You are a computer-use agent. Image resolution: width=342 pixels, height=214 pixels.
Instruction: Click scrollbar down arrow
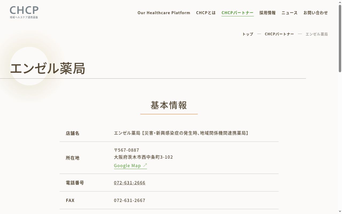pyautogui.click(x=340, y=212)
